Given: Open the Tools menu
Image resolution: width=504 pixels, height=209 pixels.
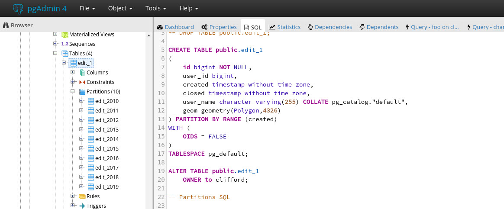Looking at the screenshot, I should (x=155, y=8).
